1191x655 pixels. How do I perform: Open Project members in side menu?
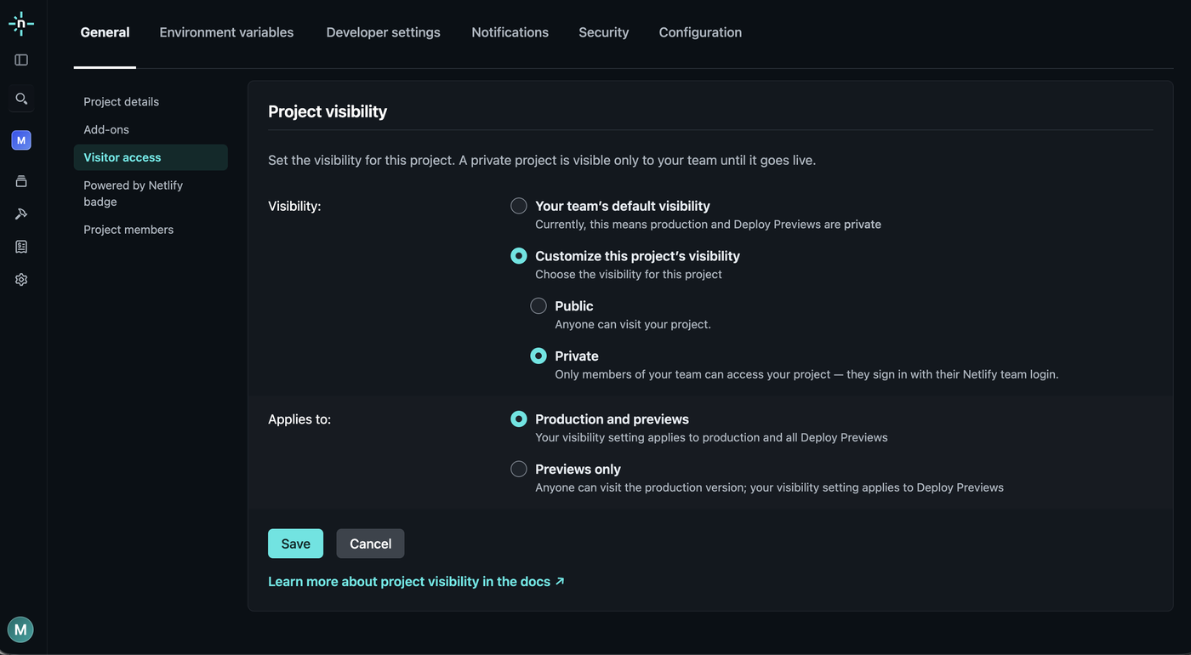click(128, 230)
